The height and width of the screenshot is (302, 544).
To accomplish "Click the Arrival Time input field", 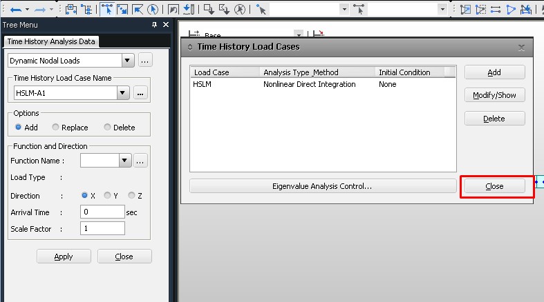I will [102, 212].
